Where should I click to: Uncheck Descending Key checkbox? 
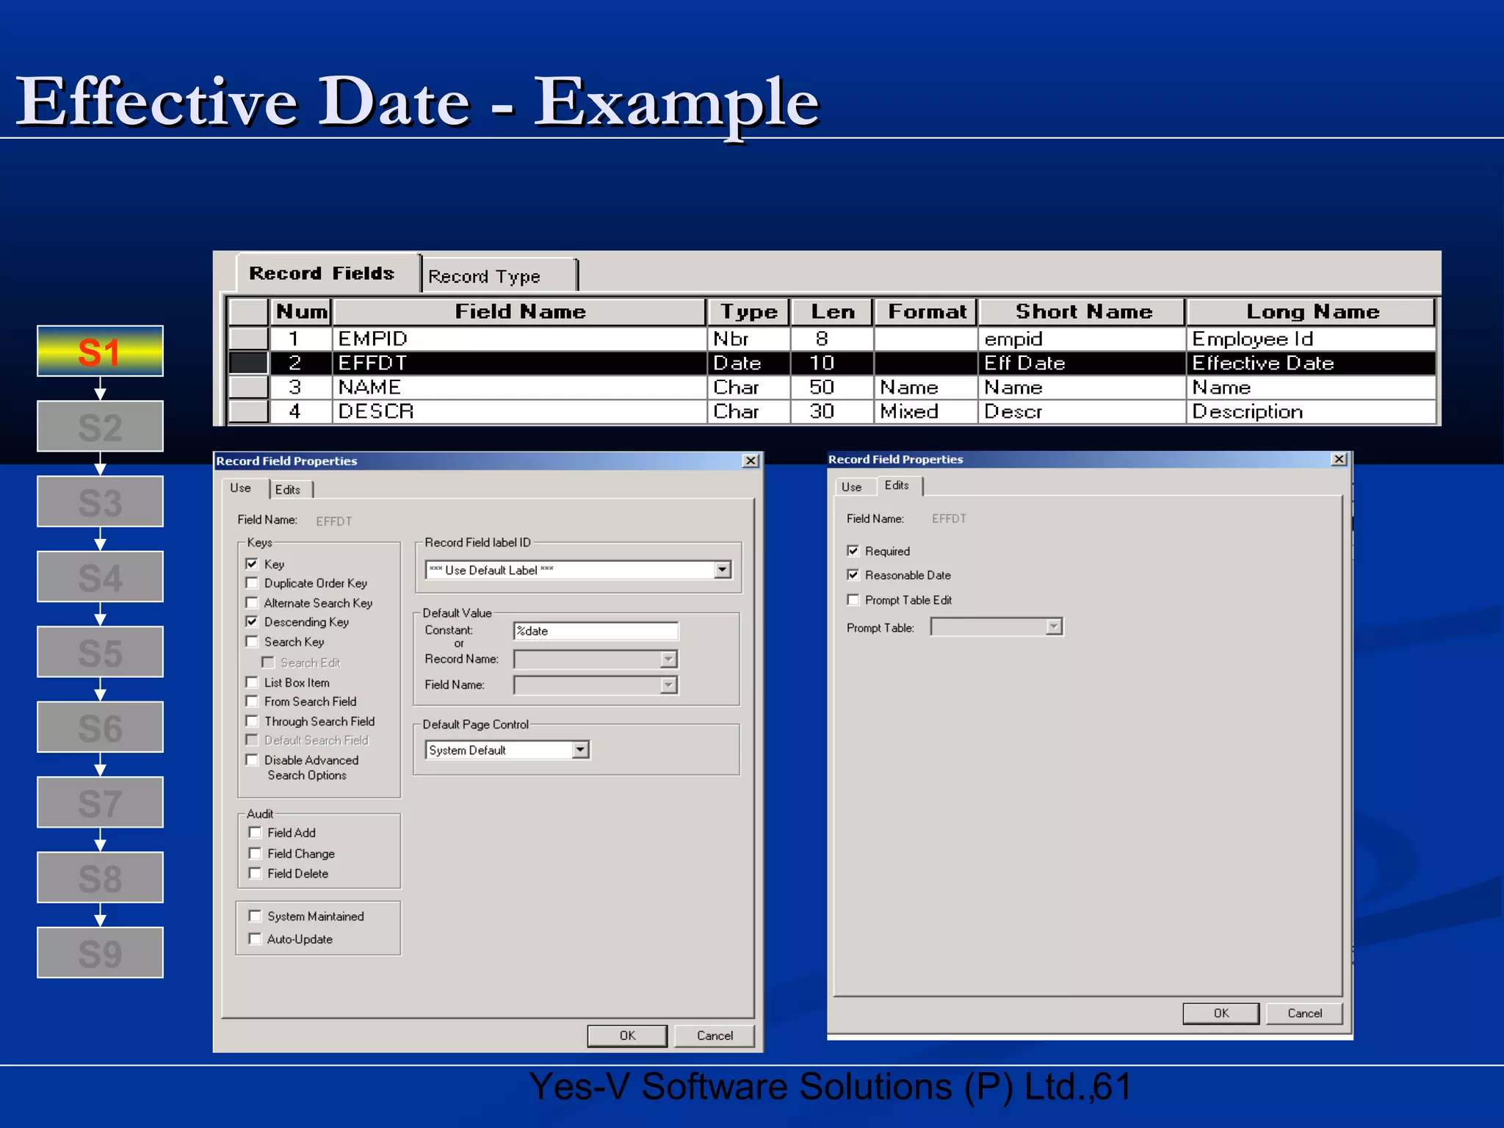(x=252, y=621)
